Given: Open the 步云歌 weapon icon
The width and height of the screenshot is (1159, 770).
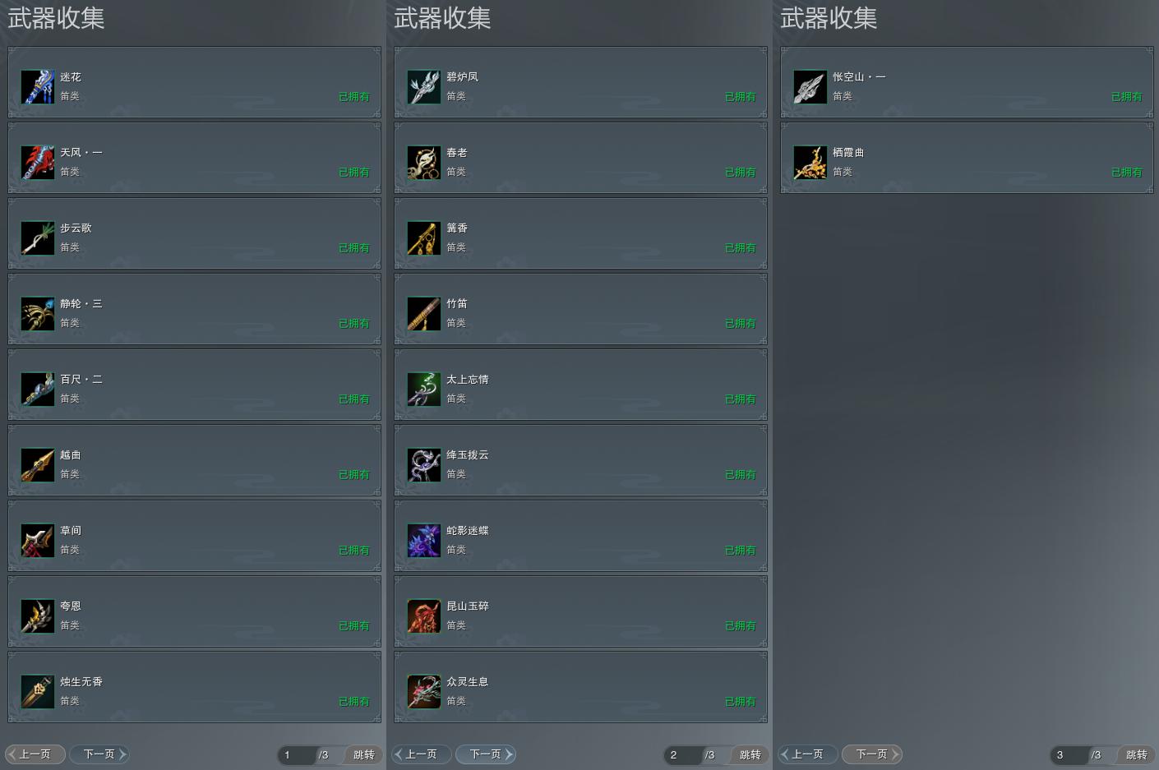Looking at the screenshot, I should pyautogui.click(x=38, y=237).
